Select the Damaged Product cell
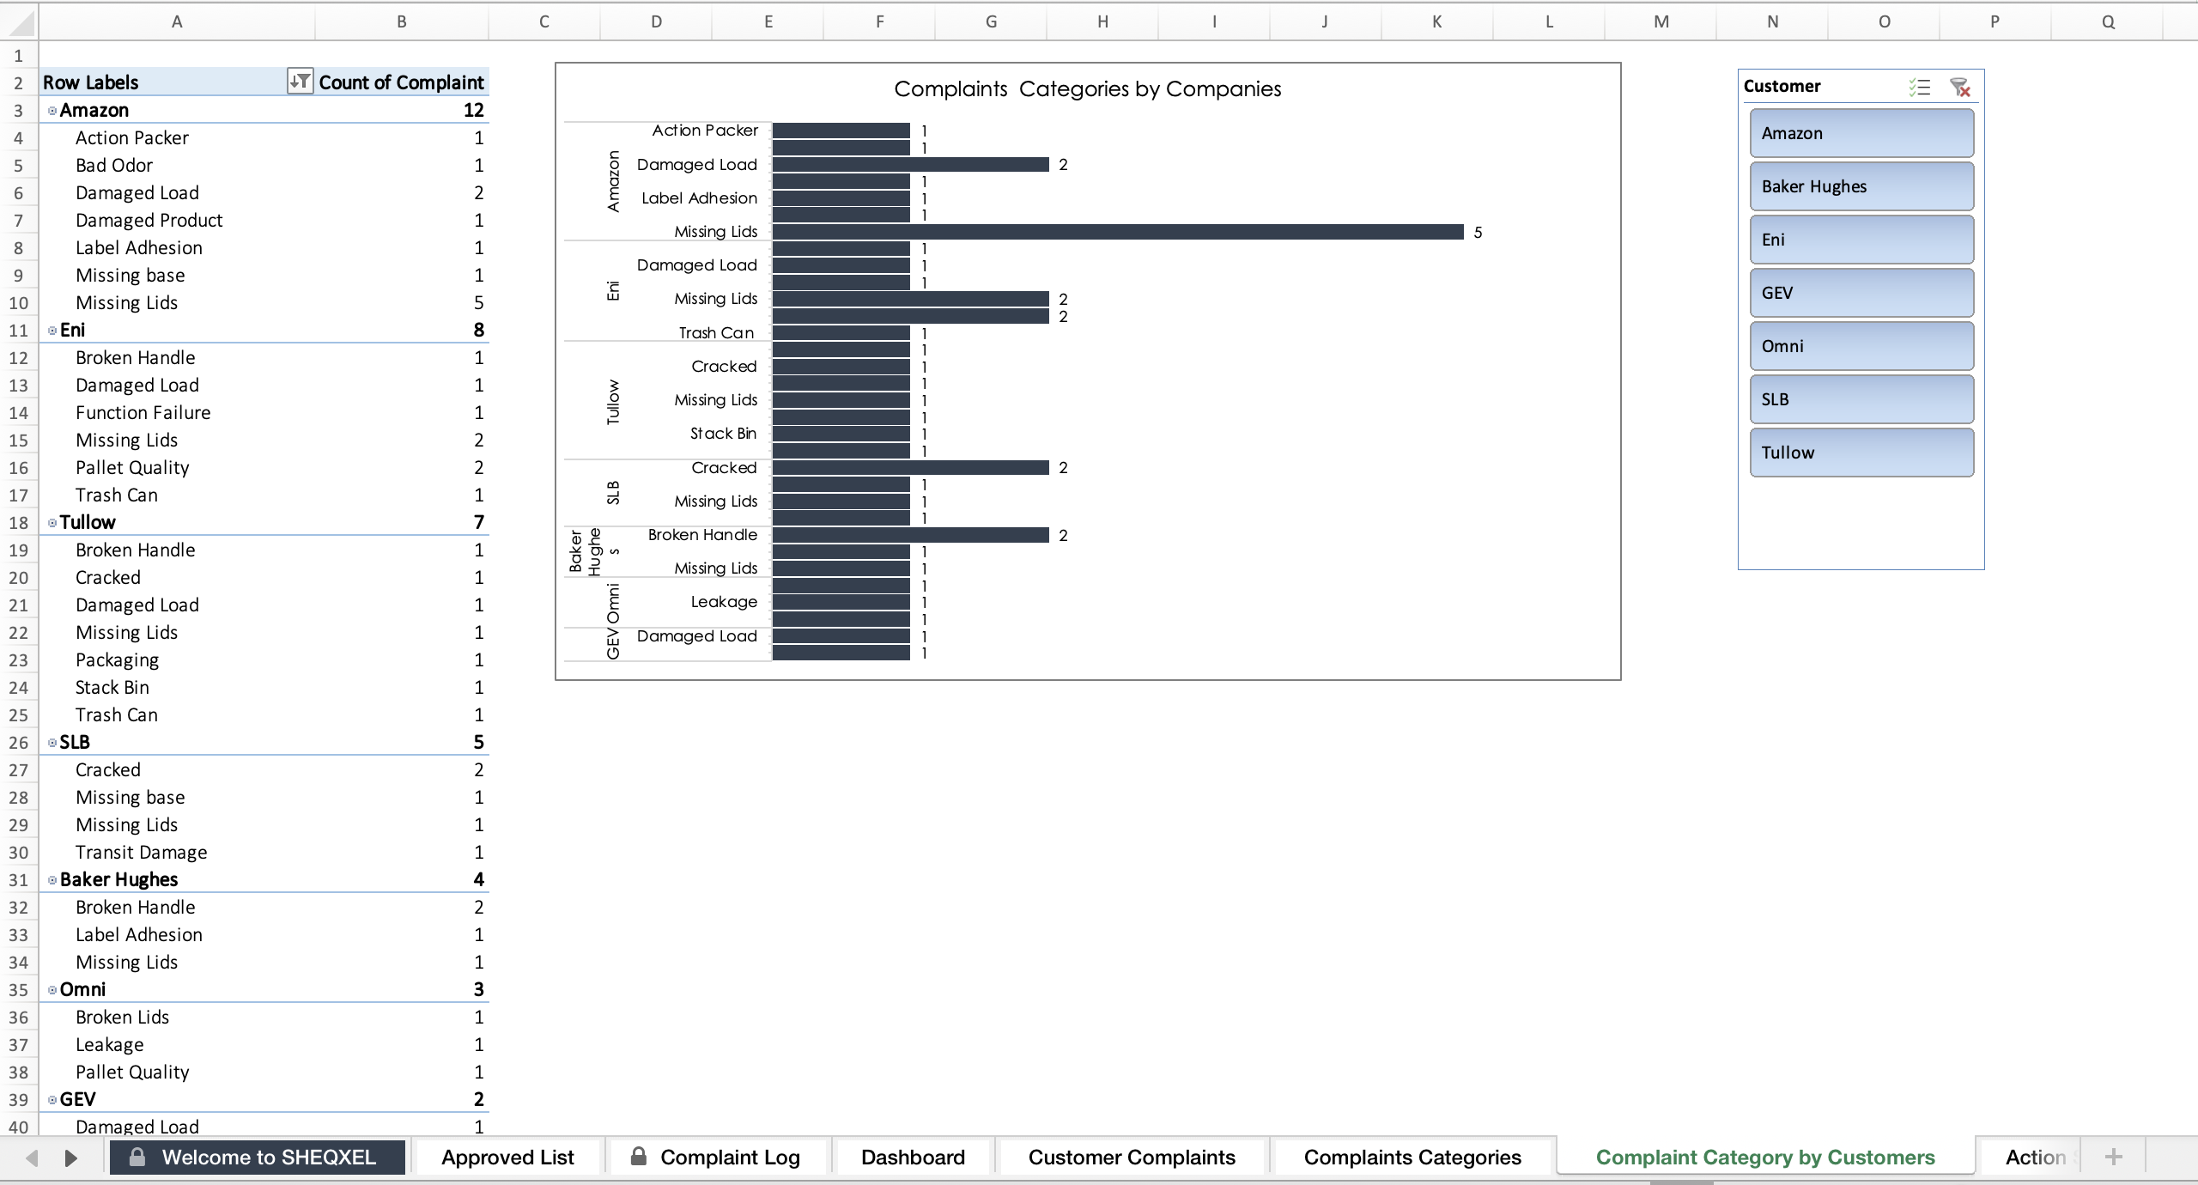 (177, 220)
